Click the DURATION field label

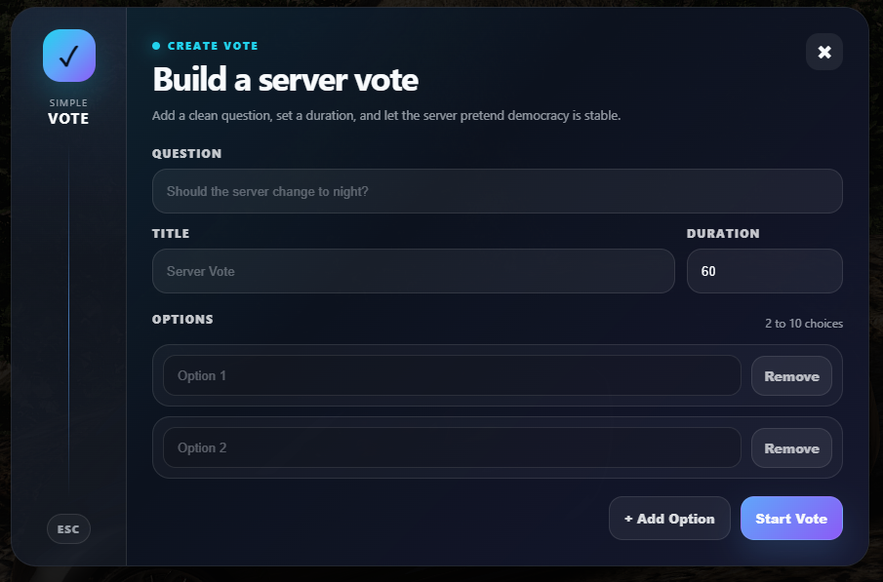[723, 234]
